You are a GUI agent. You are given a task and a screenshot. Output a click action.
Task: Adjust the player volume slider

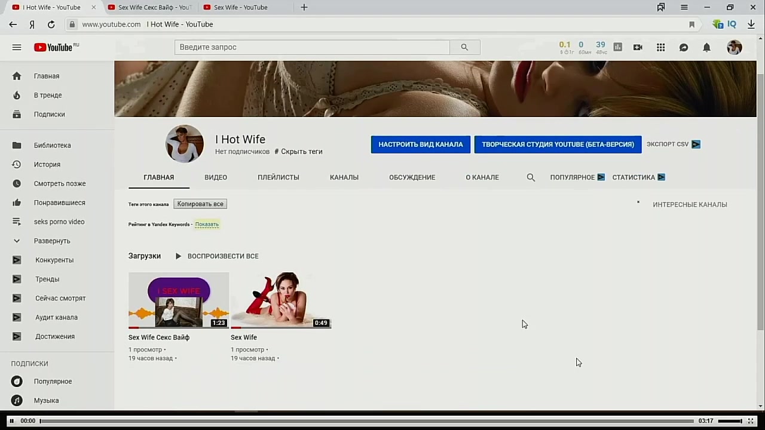click(730, 421)
